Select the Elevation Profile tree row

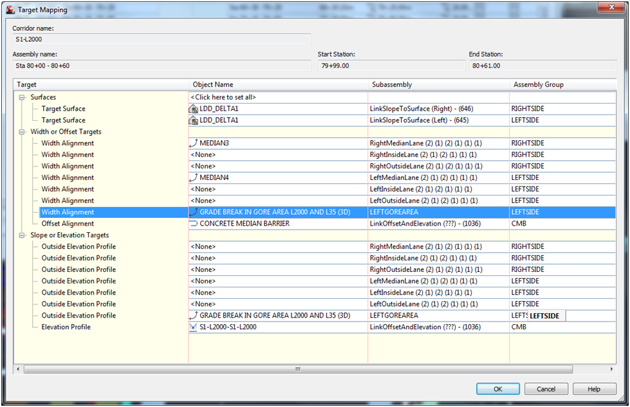[x=66, y=327]
